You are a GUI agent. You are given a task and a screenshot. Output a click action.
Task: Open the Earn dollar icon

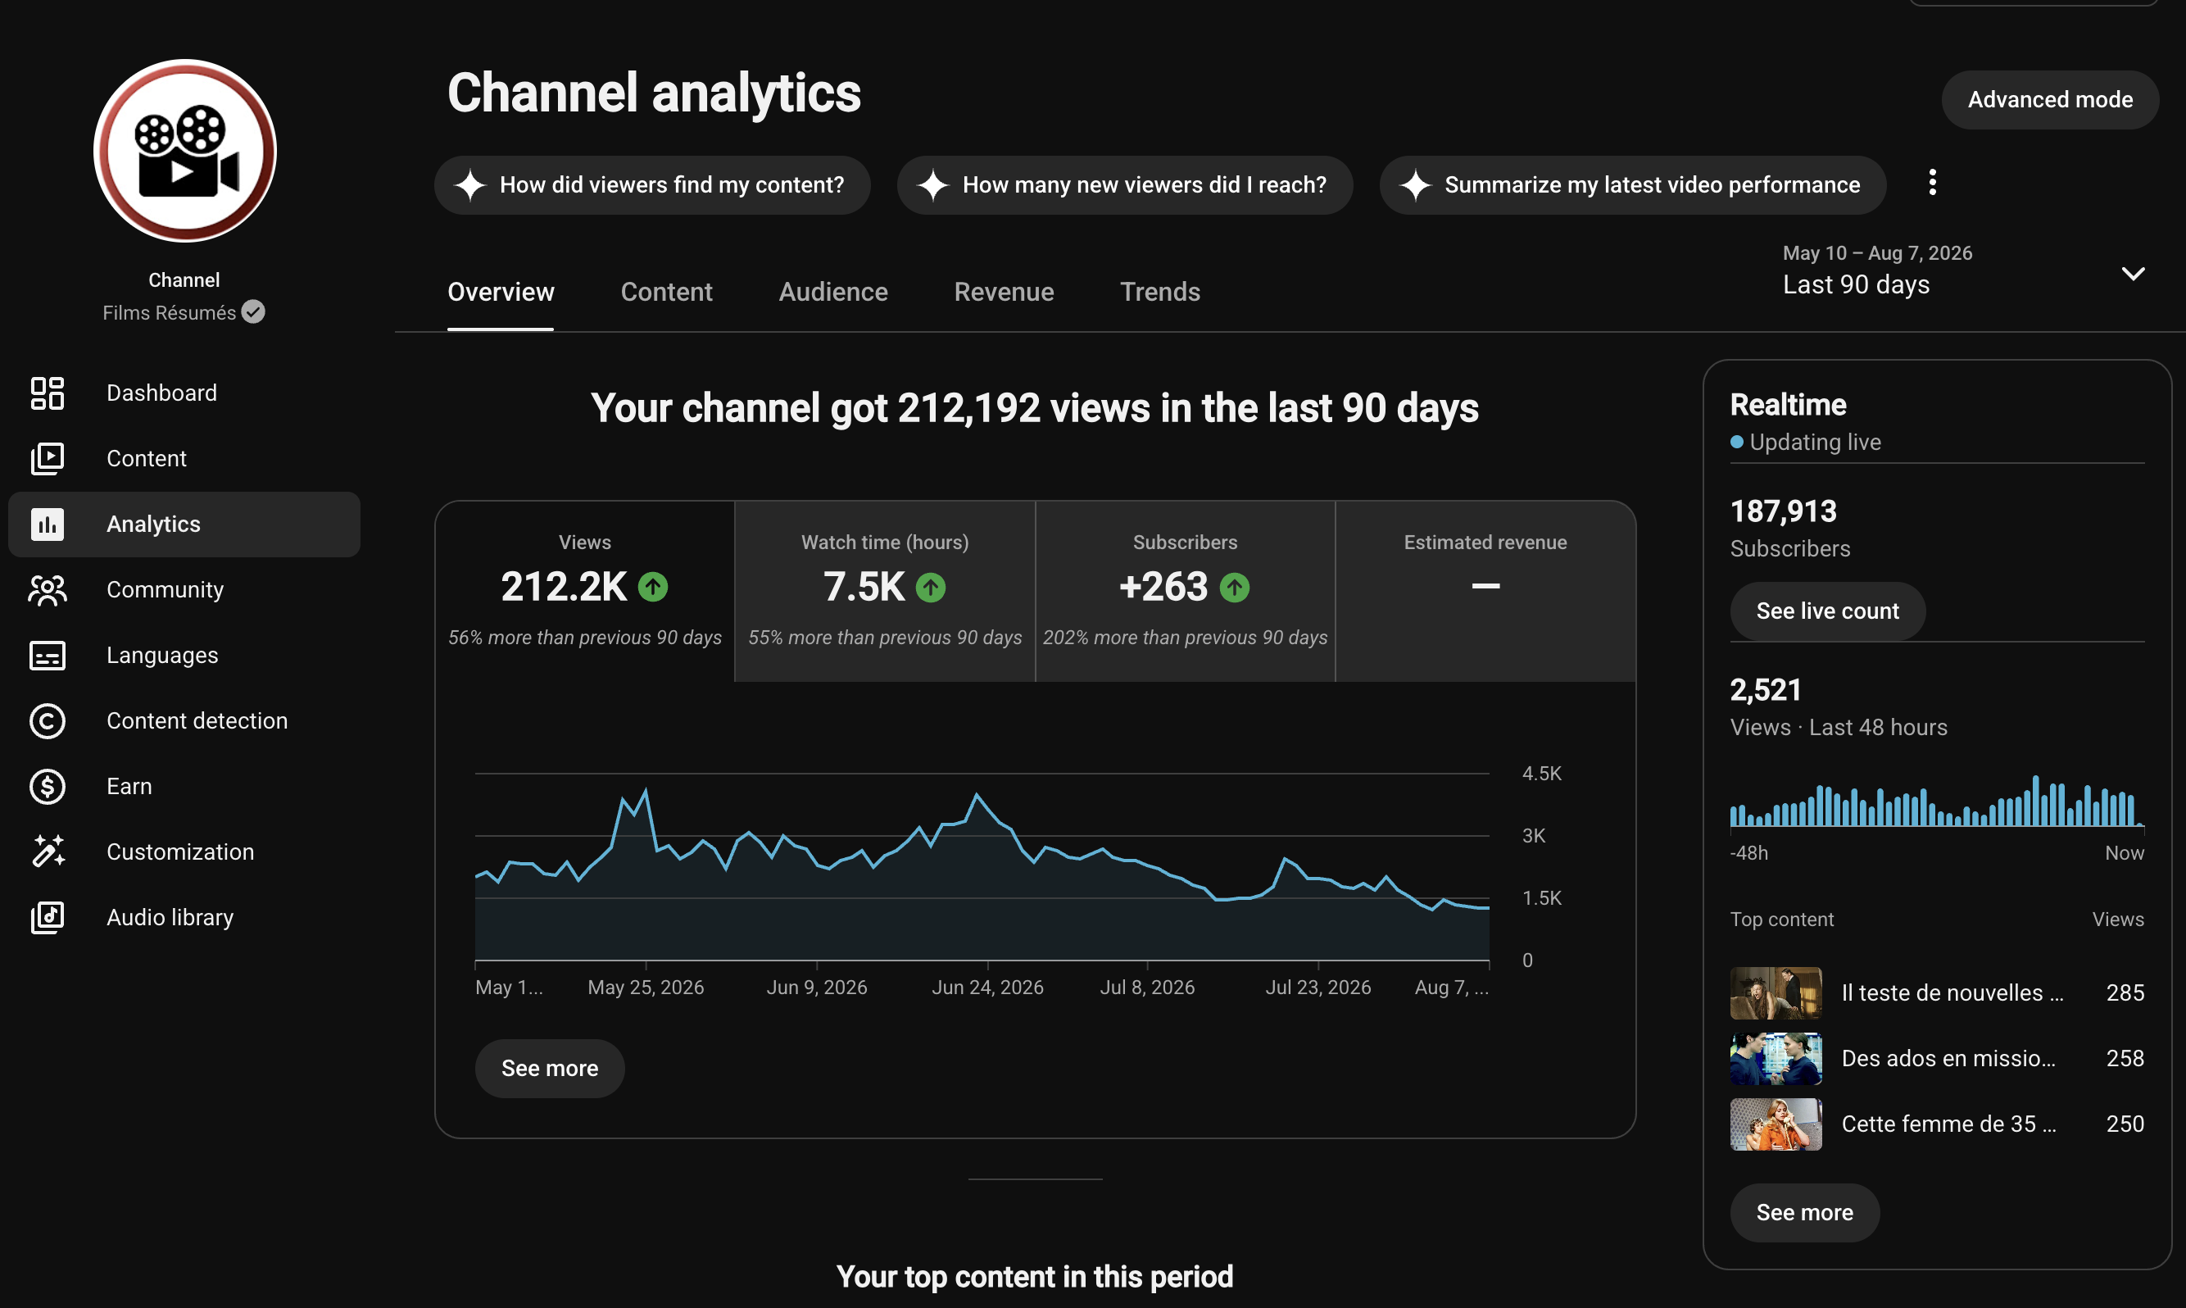(x=48, y=786)
